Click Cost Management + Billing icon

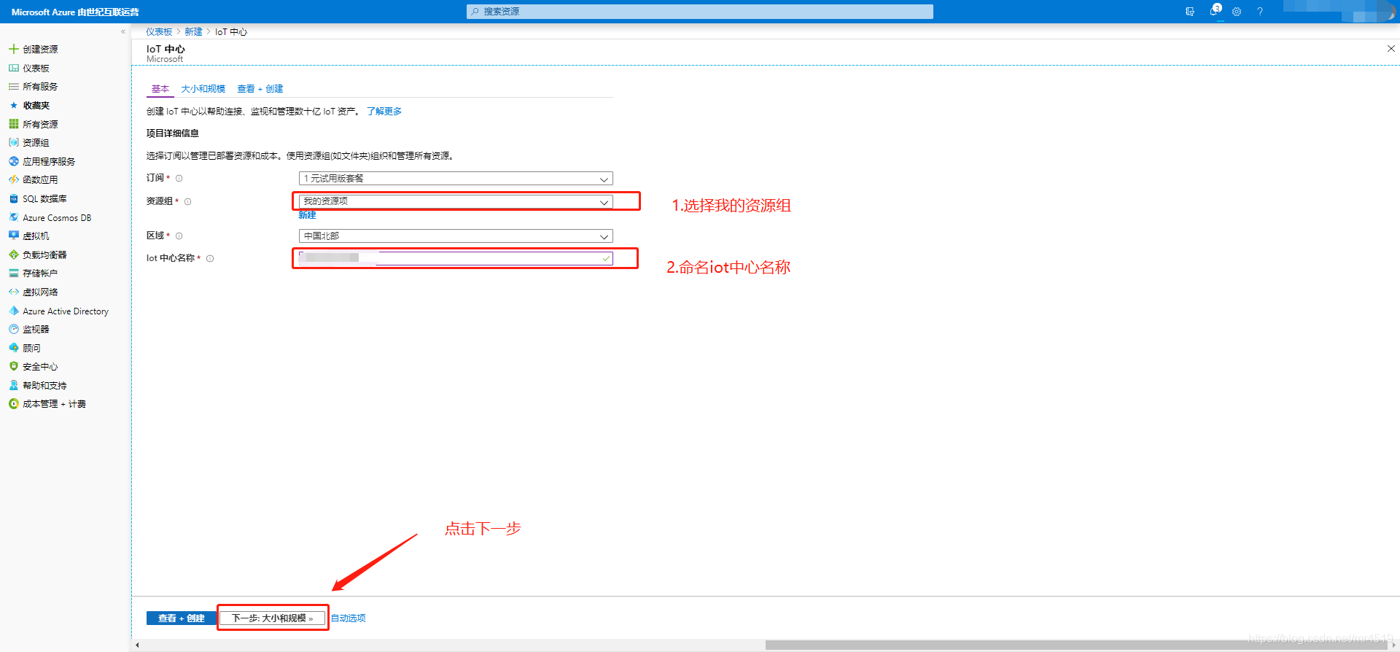click(x=13, y=403)
